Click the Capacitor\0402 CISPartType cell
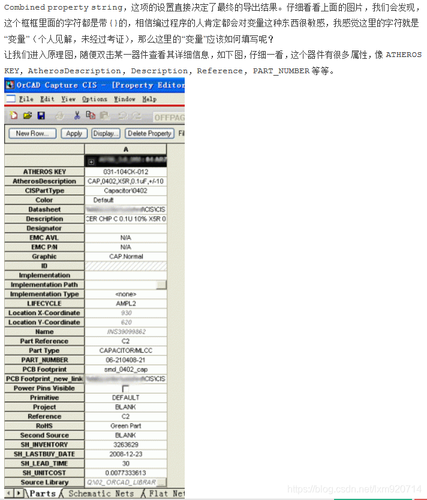The width and height of the screenshot is (427, 500). (x=125, y=191)
